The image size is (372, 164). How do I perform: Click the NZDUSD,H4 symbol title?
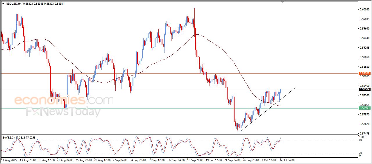coord(13,4)
